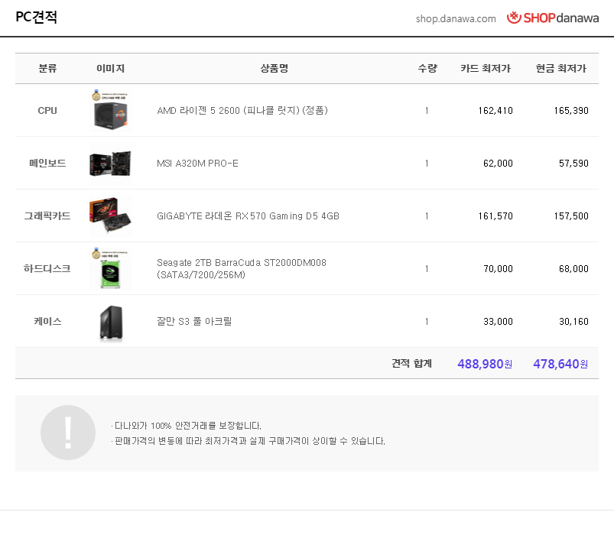The height and width of the screenshot is (535, 614).
Task: Open GIGABYTE 라데온 RX570 Gaming D5 4GB
Action: [248, 216]
